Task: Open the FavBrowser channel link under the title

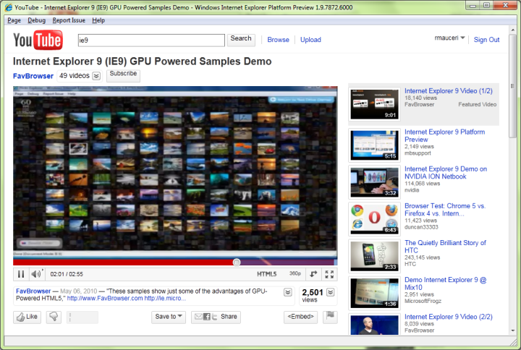Action: coord(33,76)
